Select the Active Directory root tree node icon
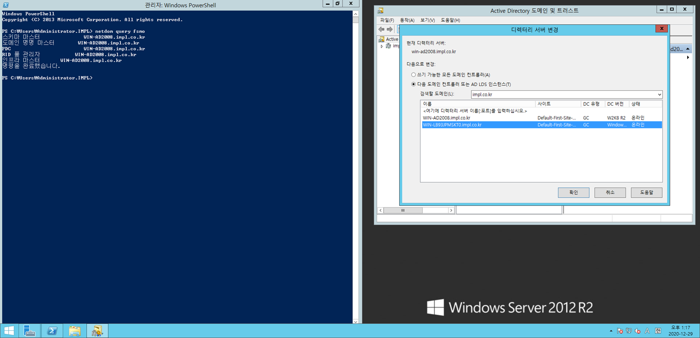This screenshot has width=700, height=338. (x=381, y=39)
